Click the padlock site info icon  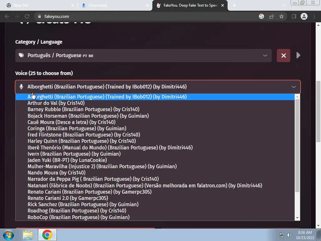point(40,16)
